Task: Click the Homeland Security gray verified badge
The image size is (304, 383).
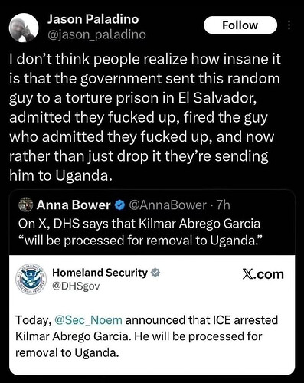Action: [x=155, y=273]
